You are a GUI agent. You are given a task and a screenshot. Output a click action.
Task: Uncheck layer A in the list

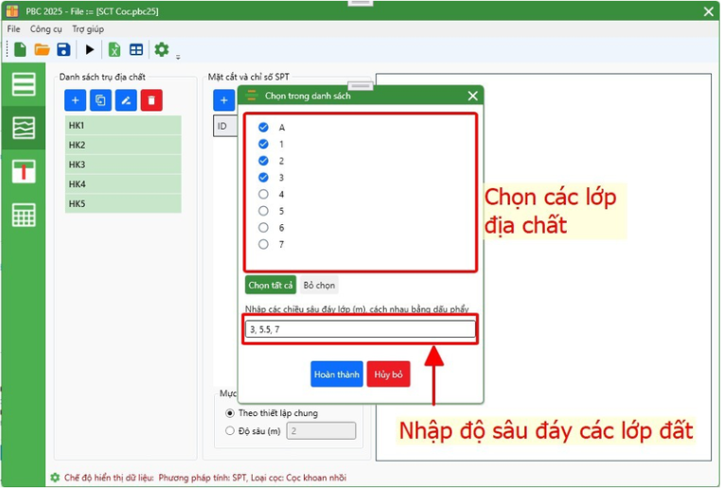[264, 127]
